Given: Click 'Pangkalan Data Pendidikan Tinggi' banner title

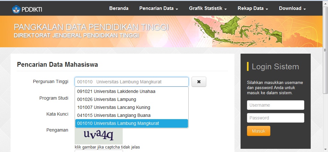Looking at the screenshot, I should pos(91,27).
